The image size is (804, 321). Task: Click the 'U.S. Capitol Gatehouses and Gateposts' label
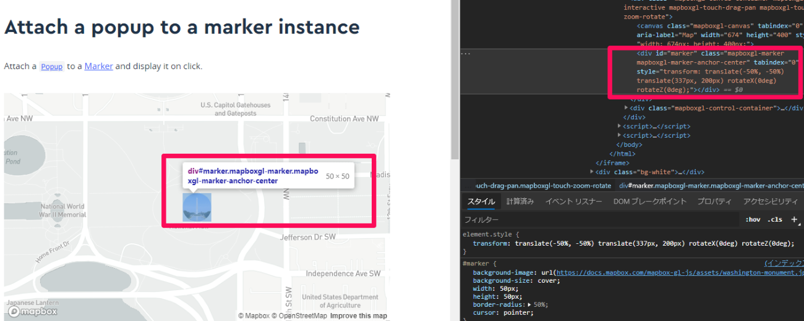(236, 109)
